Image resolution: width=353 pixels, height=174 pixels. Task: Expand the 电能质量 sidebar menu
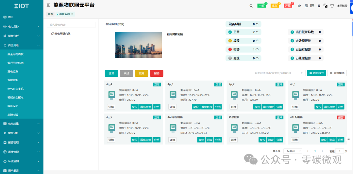click(22, 124)
